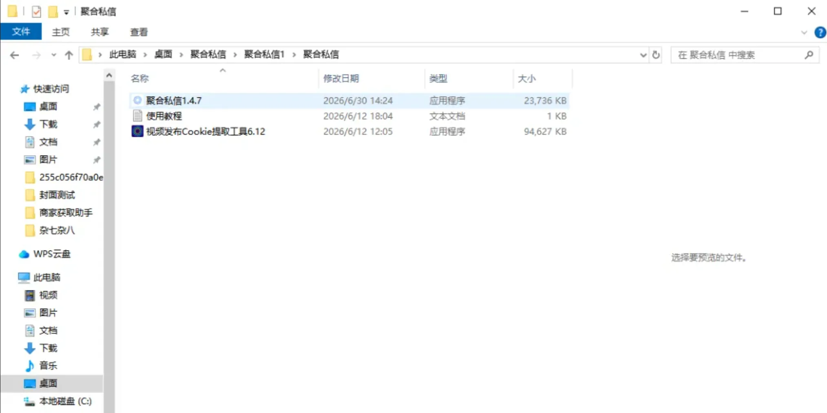This screenshot has height=413, width=827.
Task: Refresh the current folder view
Action: tap(656, 55)
